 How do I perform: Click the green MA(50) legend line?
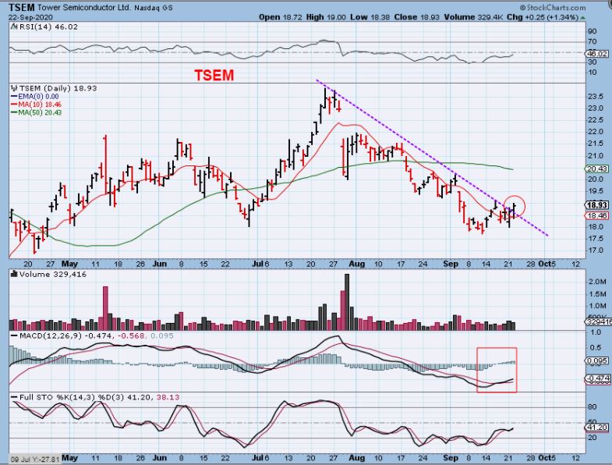pos(14,112)
